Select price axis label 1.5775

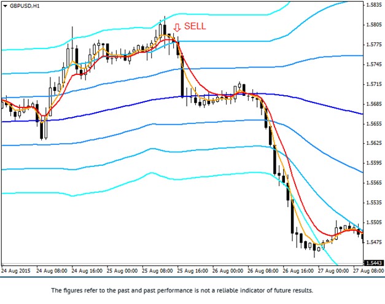[374, 44]
